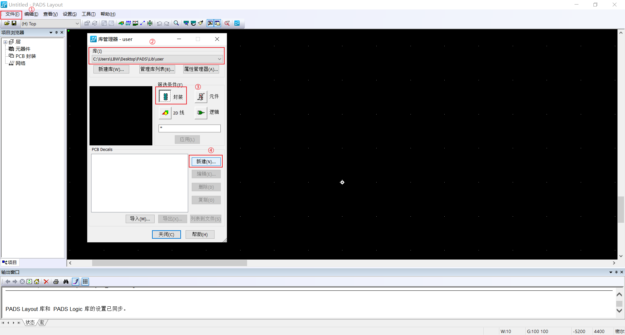The image size is (625, 335).
Task: Click the PADS Router link icon
Action: (x=227, y=23)
